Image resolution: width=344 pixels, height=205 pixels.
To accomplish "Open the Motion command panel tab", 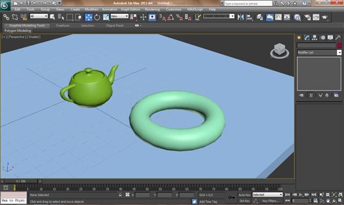I will pyautogui.click(x=322, y=38).
